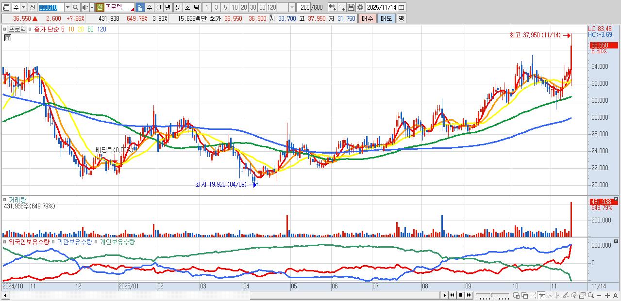
Task: Adjust the bottom chart zoom slider handle
Action: click(x=492, y=295)
